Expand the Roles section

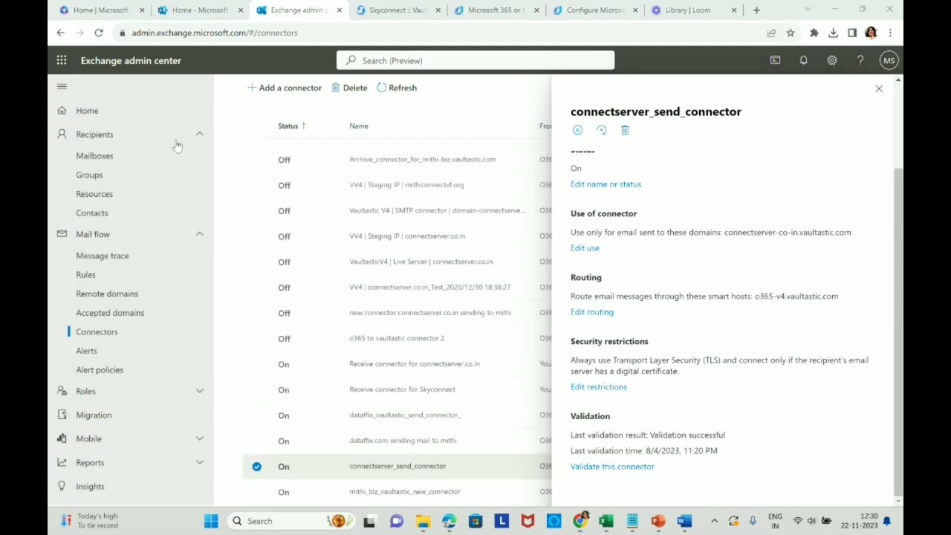199,391
